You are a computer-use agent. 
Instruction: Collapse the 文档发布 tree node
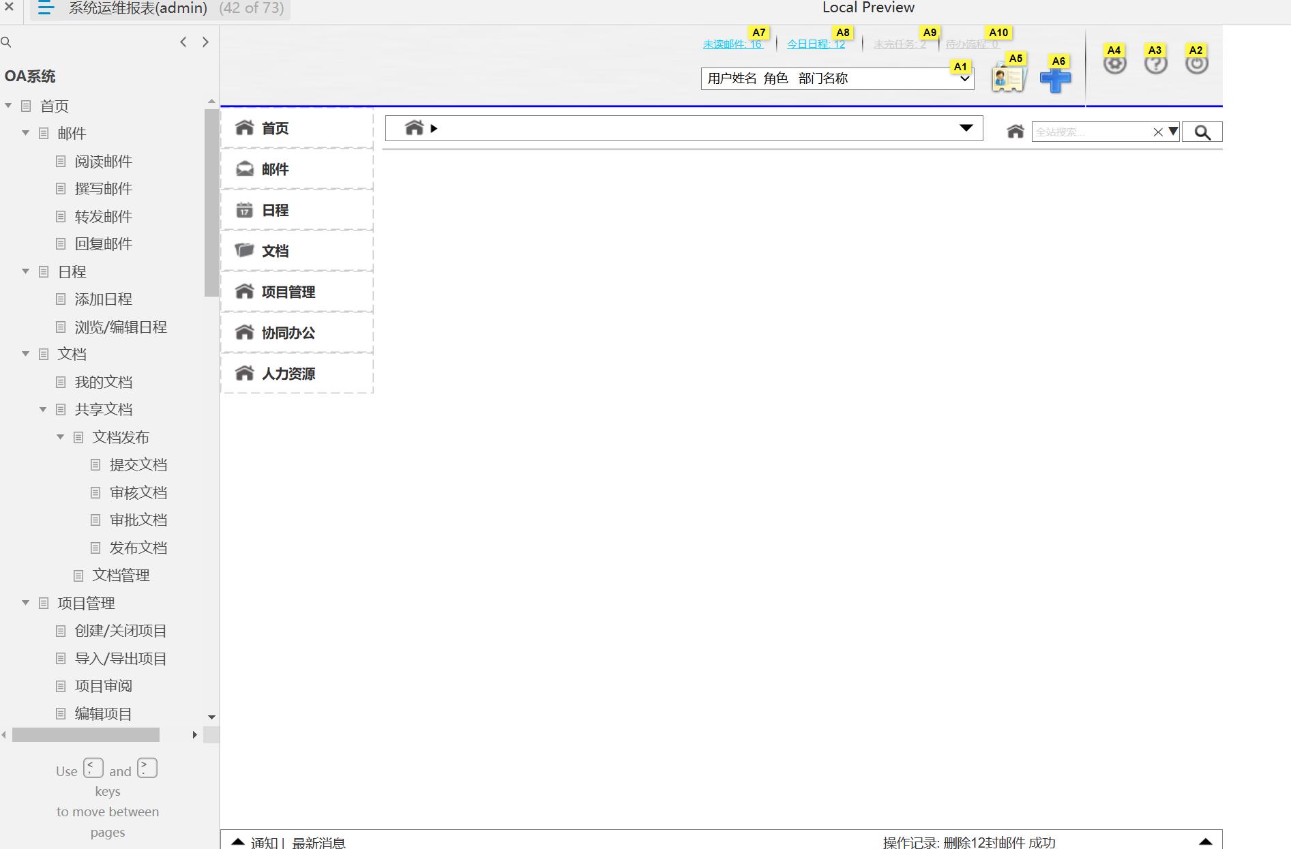pos(60,437)
